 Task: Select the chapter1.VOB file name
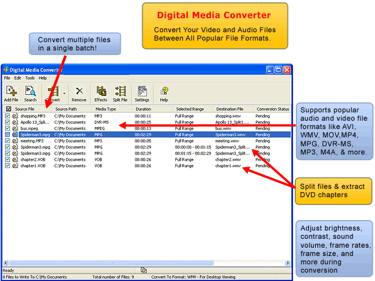pyautogui.click(x=33, y=165)
